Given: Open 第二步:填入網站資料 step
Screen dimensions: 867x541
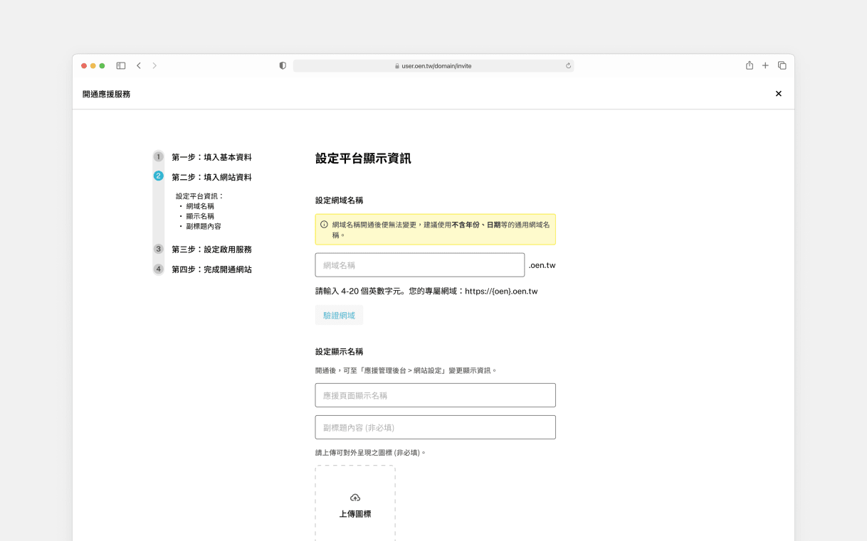Looking at the screenshot, I should (x=211, y=177).
